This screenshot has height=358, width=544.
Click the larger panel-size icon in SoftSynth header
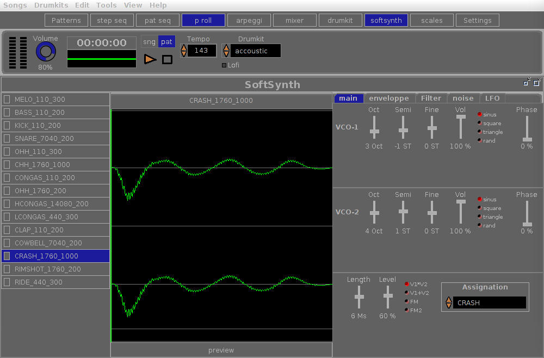coord(537,82)
